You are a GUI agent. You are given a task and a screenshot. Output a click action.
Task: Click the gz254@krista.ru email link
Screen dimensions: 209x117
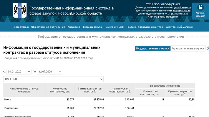click(x=179, y=14)
